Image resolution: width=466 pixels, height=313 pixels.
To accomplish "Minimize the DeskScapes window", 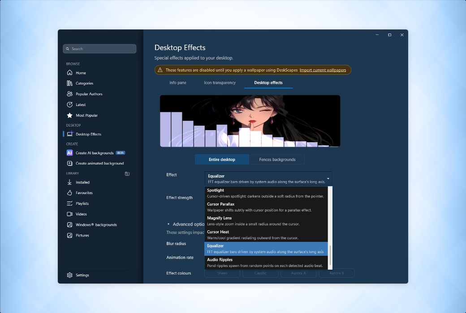I will click(x=377, y=35).
